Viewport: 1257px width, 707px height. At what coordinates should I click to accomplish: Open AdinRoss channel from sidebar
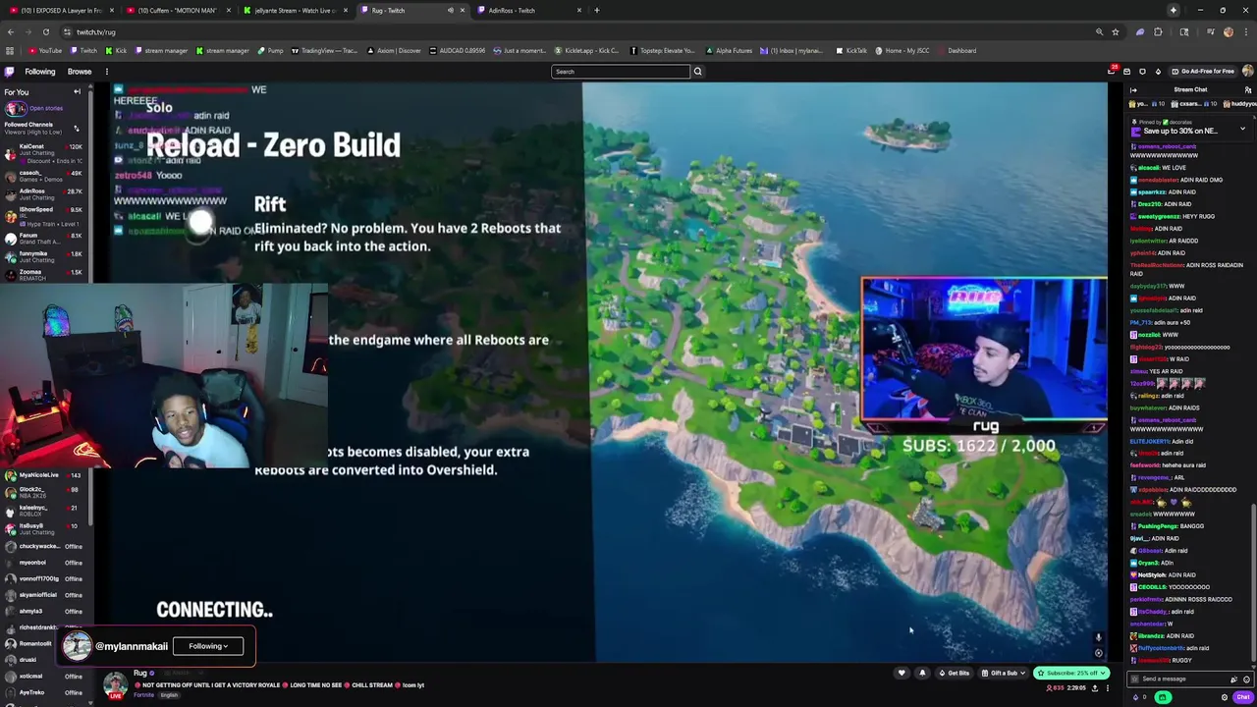pos(44,194)
